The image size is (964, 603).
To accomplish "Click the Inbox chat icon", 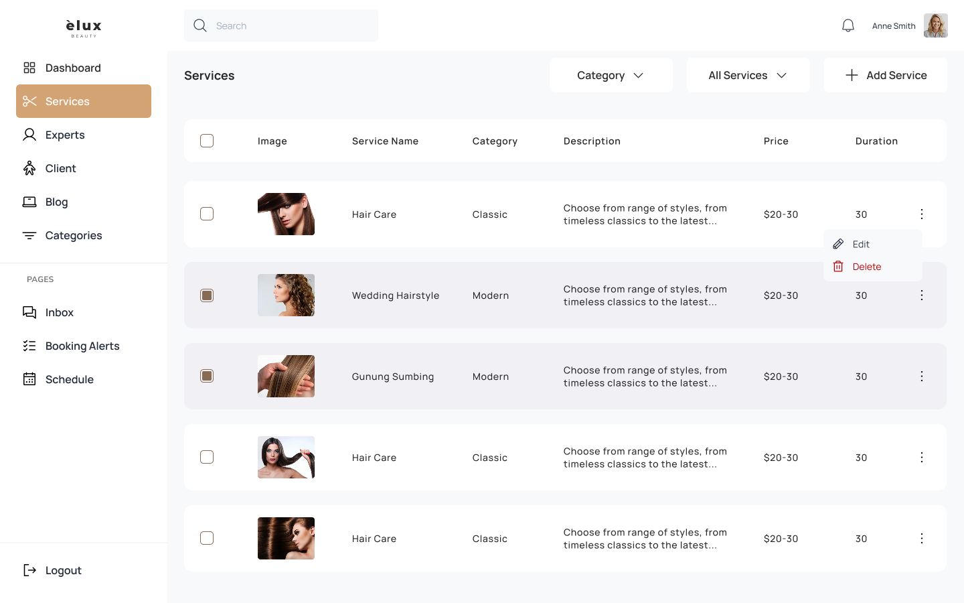I will click(x=29, y=312).
